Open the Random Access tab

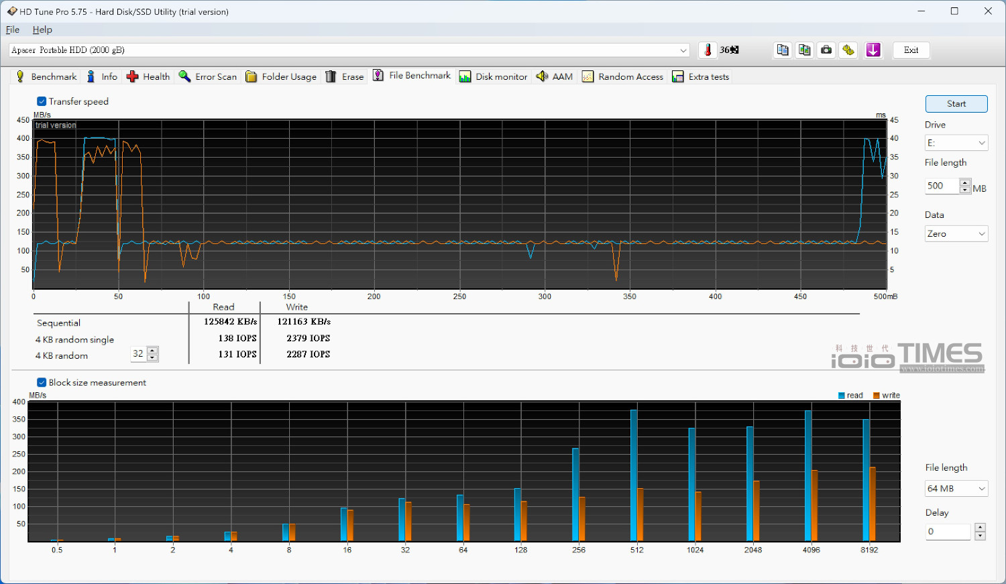click(x=622, y=76)
